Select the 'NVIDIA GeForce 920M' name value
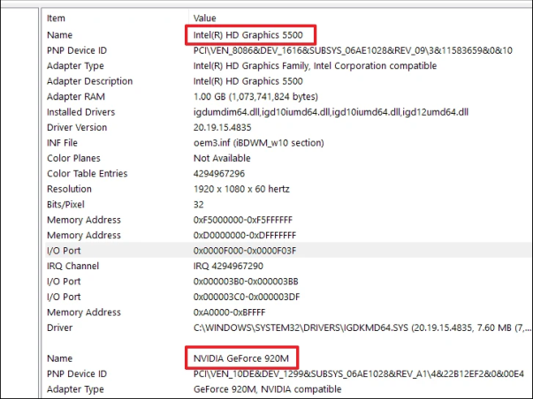 tap(241, 358)
